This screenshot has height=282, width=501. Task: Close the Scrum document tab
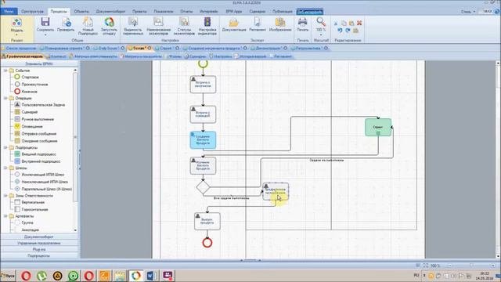(x=150, y=49)
